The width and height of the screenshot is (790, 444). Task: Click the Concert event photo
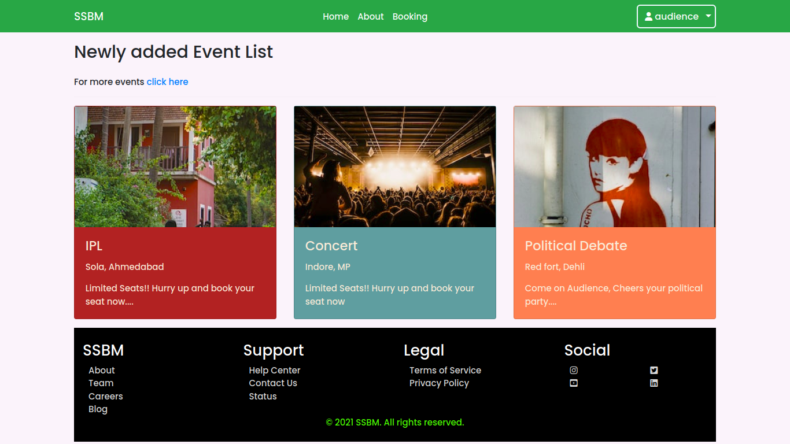pyautogui.click(x=395, y=166)
